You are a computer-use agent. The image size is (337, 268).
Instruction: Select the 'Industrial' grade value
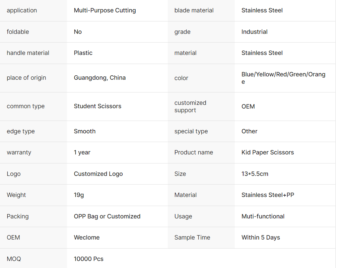(254, 32)
